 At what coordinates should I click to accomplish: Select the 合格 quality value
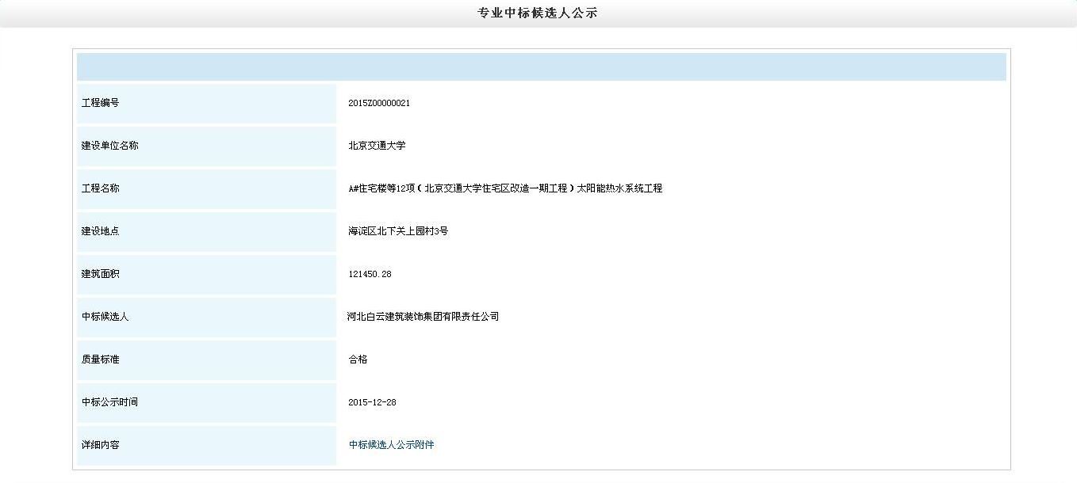pyautogui.click(x=358, y=359)
